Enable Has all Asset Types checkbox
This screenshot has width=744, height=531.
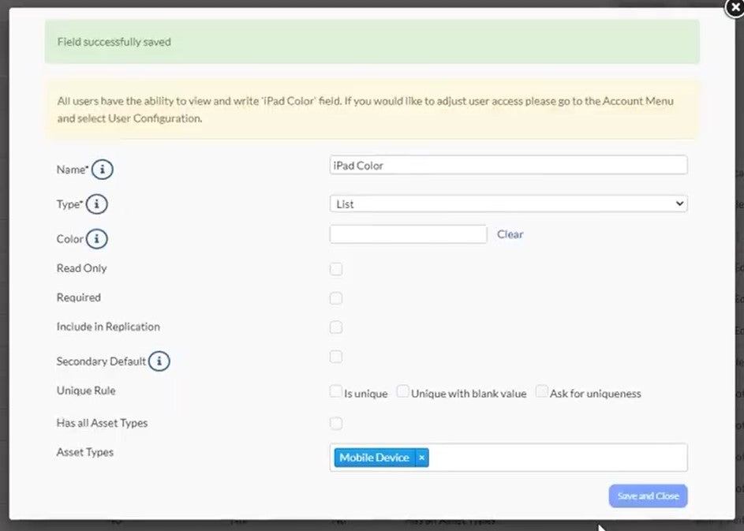336,423
